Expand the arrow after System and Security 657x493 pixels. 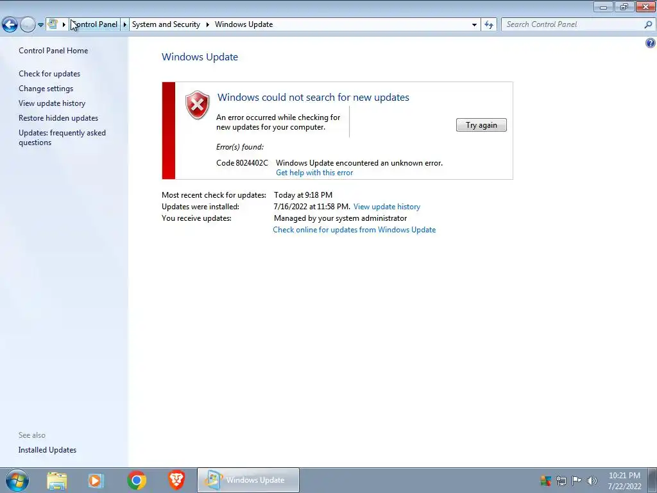click(207, 24)
